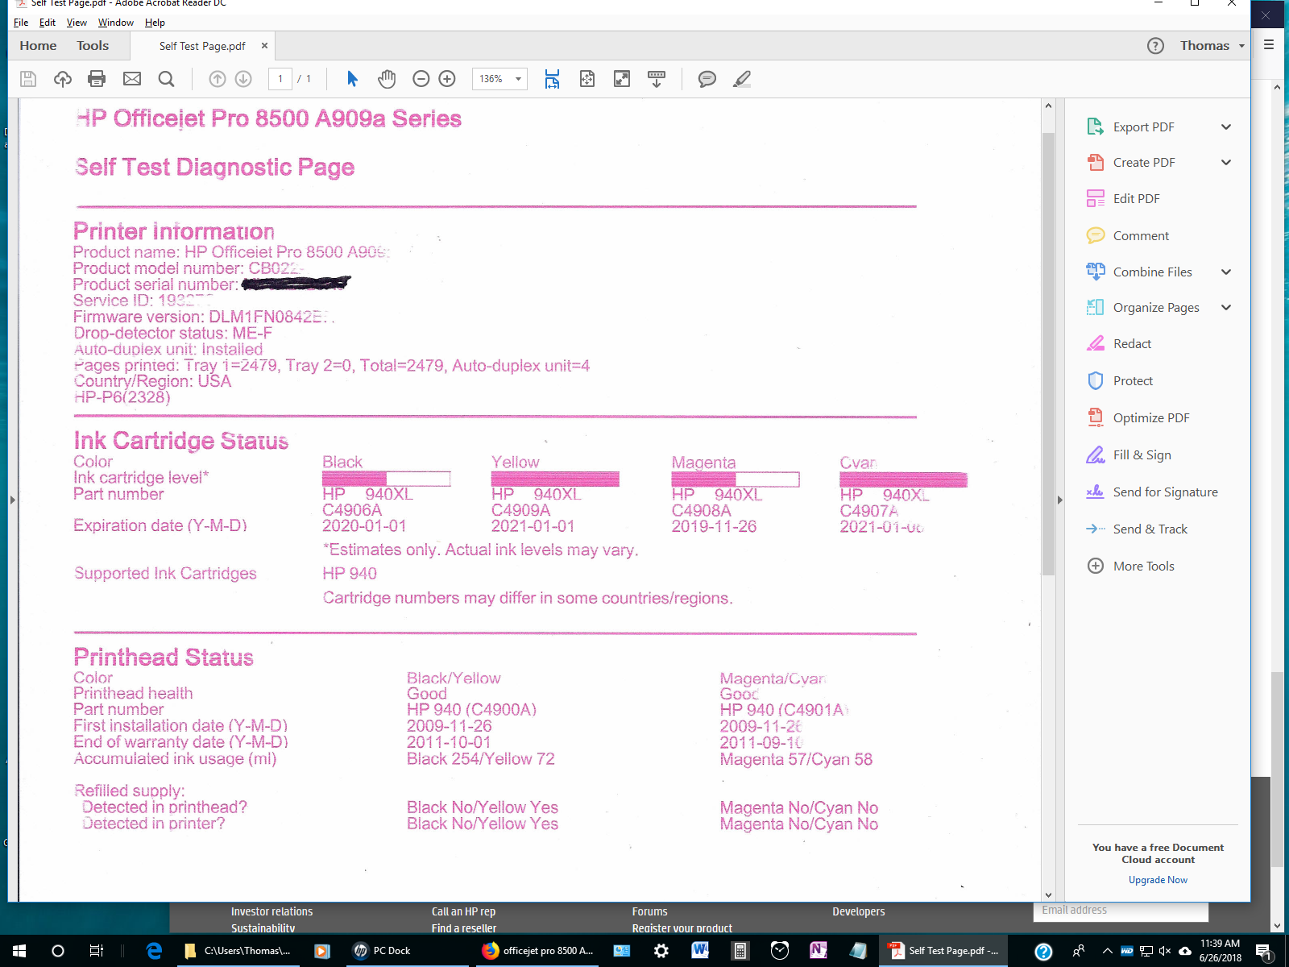1289x967 pixels.
Task: Click the Zoom out minus icon
Action: click(421, 79)
